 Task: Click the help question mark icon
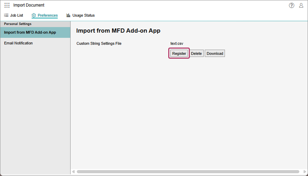point(291,5)
